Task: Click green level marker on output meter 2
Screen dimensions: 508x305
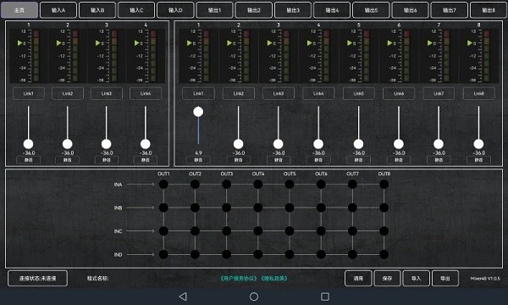Action: 229,42
